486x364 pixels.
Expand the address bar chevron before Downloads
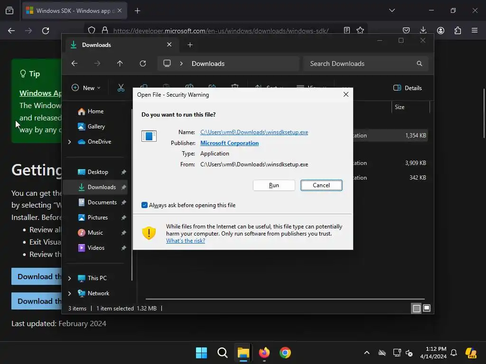(x=181, y=64)
